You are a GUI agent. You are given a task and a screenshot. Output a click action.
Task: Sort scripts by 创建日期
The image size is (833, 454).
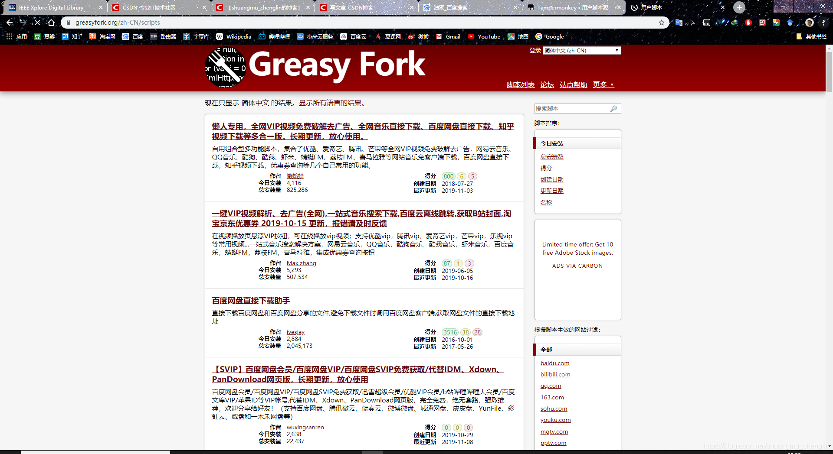point(552,179)
